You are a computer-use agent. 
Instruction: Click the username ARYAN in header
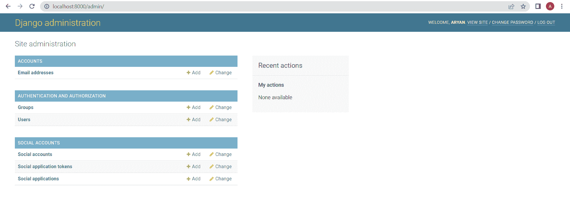coord(458,22)
